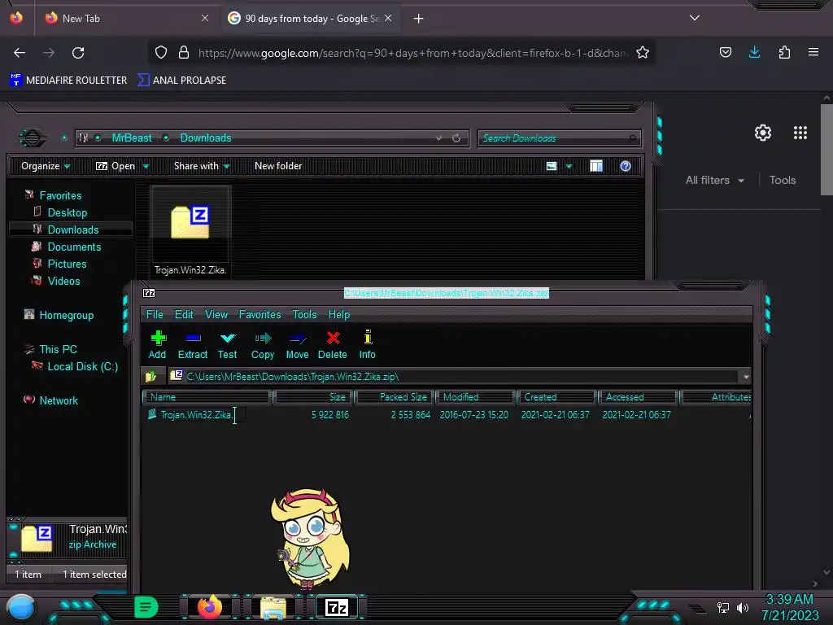The width and height of the screenshot is (833, 625).
Task: Sort 7-Zip list by Name column
Action: (207, 397)
